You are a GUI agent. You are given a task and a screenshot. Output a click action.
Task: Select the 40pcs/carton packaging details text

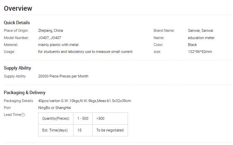click(x=85, y=101)
